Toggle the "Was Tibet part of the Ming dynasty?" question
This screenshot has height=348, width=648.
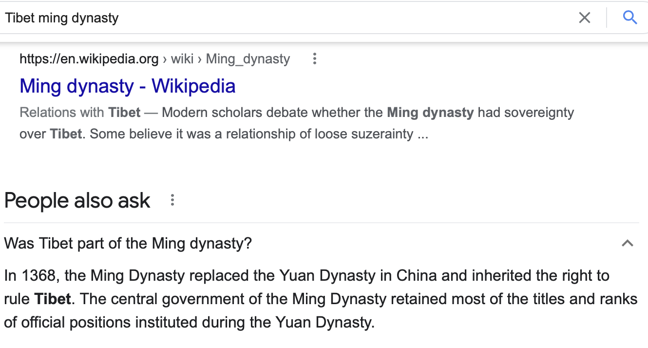128,243
